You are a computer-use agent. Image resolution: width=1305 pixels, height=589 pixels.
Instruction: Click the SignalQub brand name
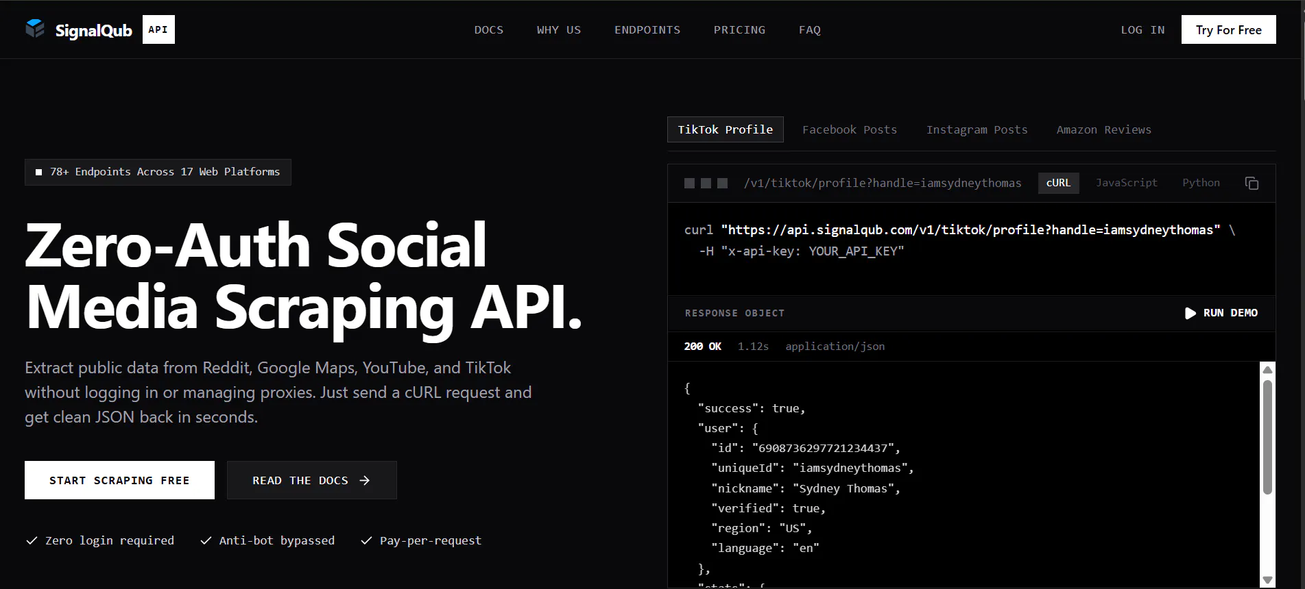pos(93,31)
